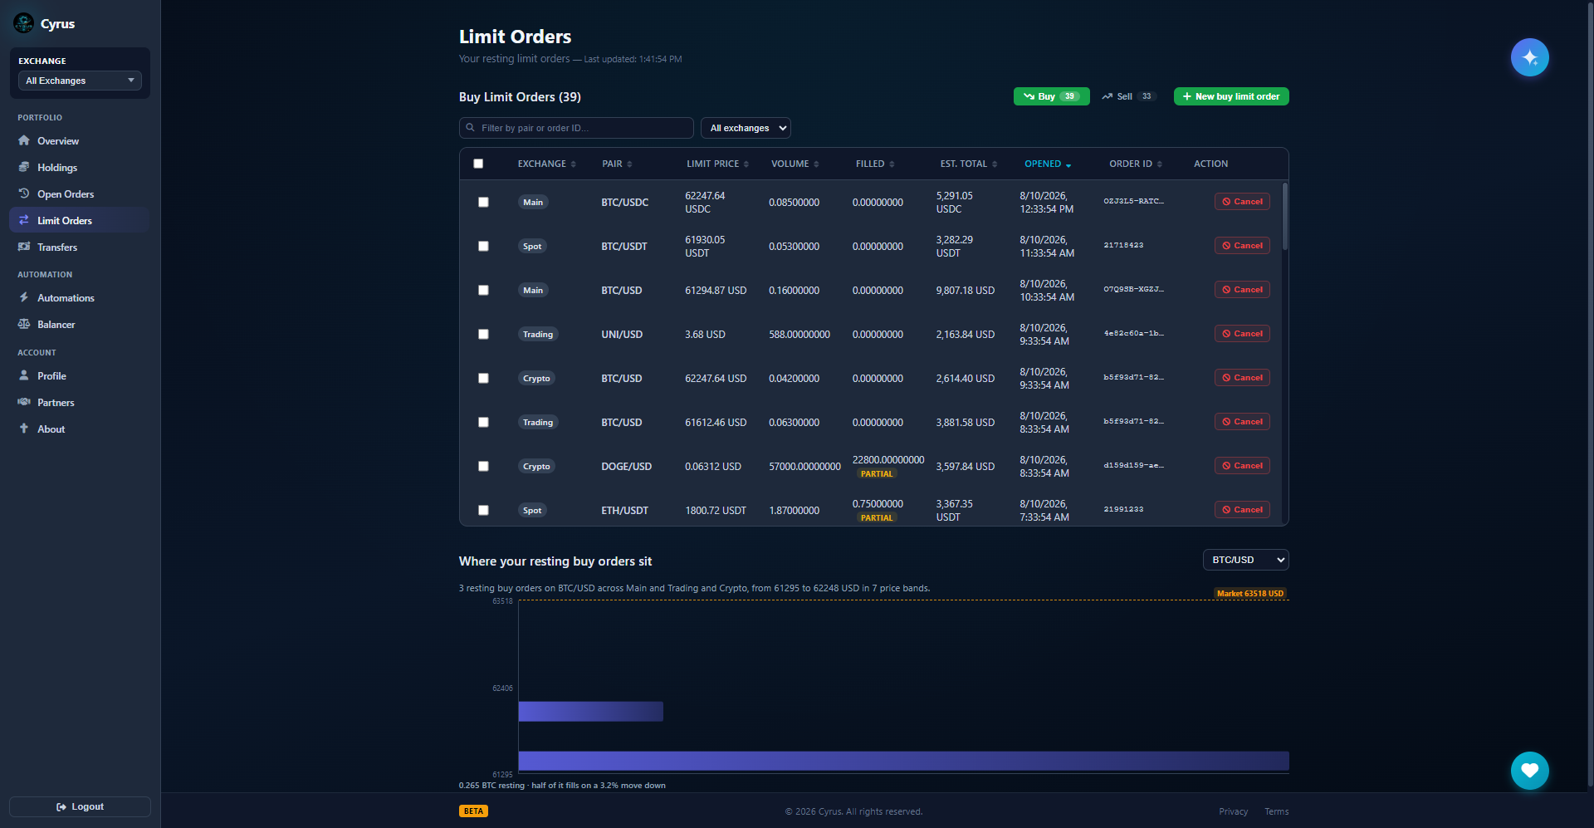Click the long lower price band bar

[x=903, y=761]
